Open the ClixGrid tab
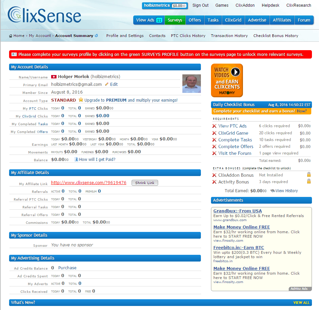Image resolution: width=319 pixels, height=310 pixels. point(233,20)
